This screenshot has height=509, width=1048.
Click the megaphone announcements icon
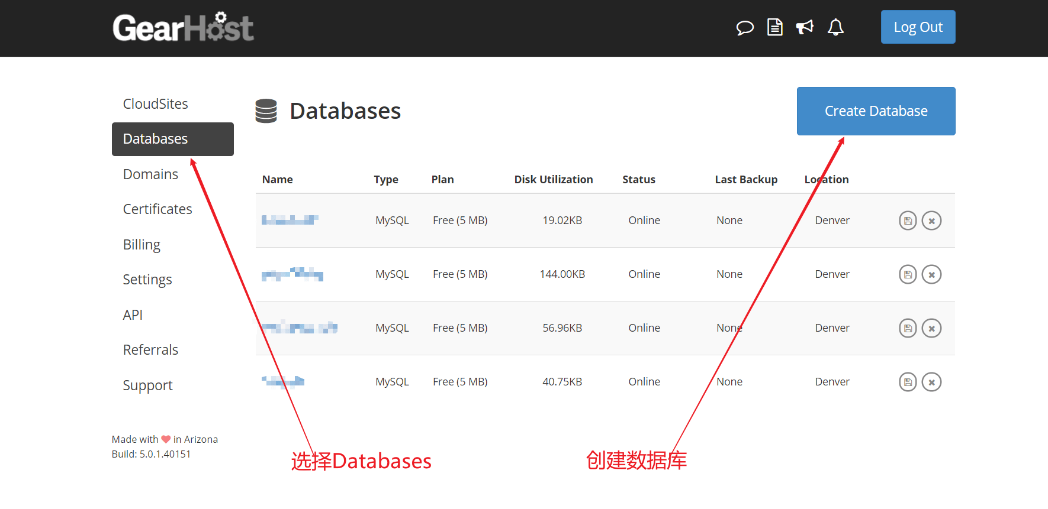tap(805, 27)
